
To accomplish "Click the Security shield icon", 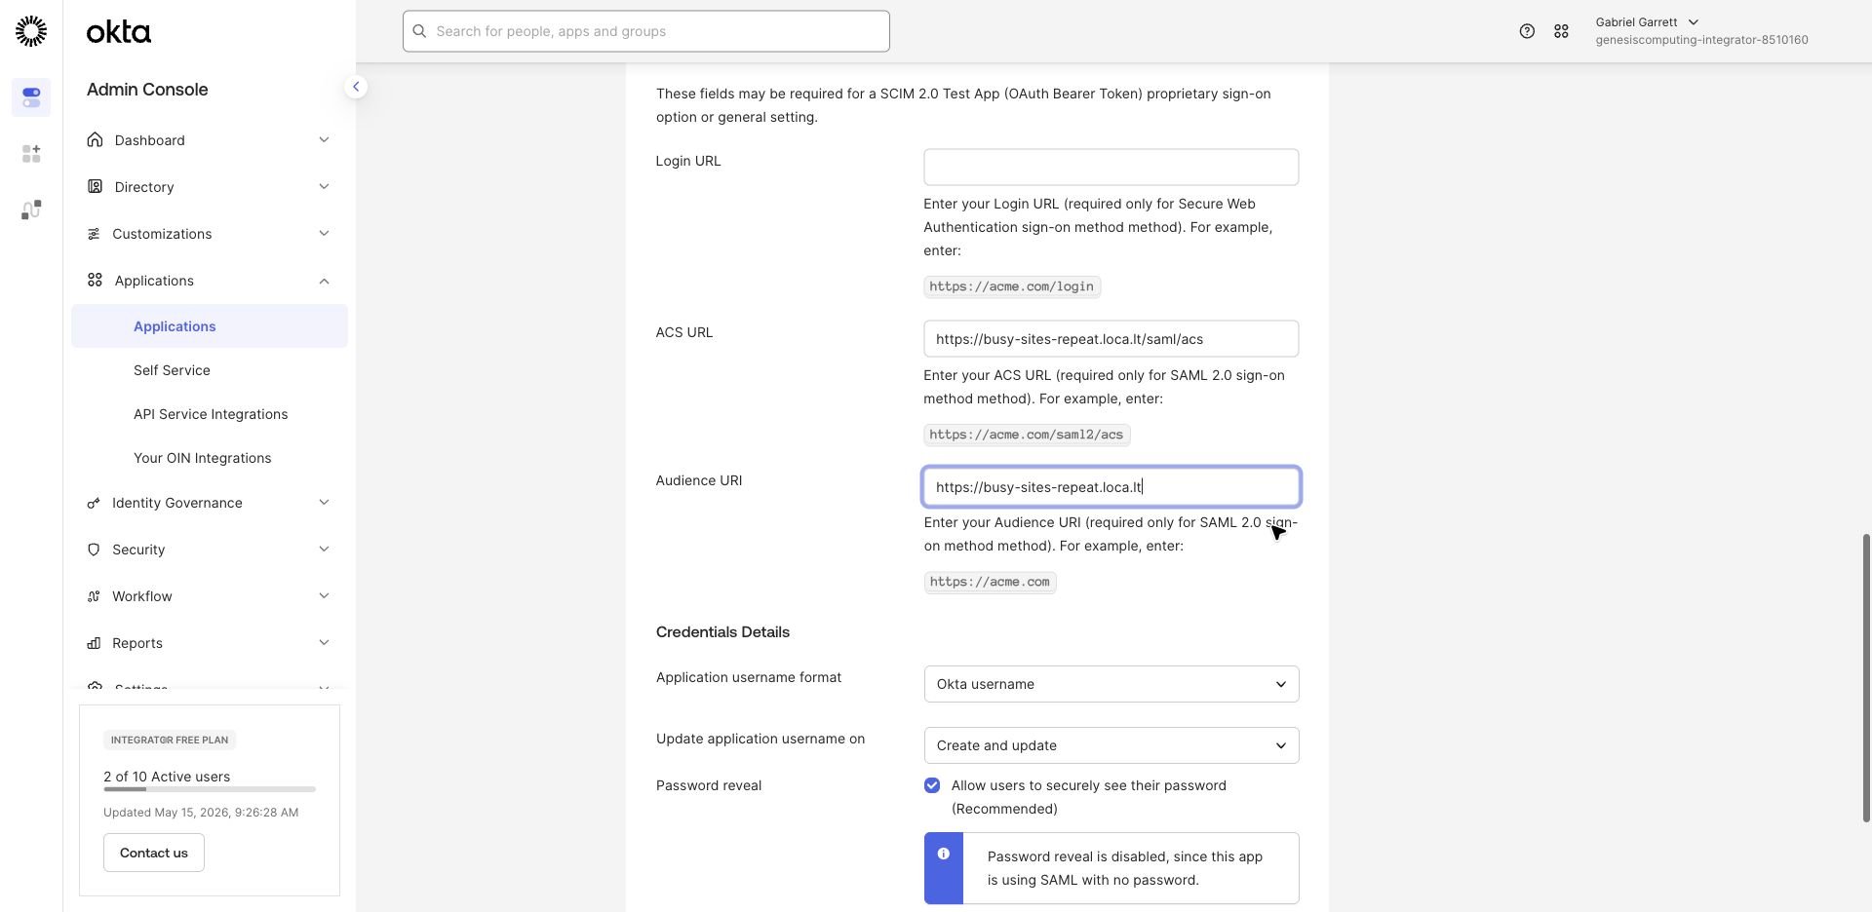I will click(94, 550).
